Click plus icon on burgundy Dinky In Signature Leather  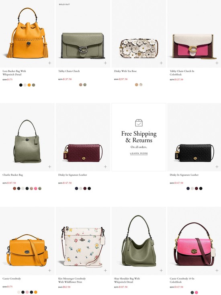tap(105, 167)
